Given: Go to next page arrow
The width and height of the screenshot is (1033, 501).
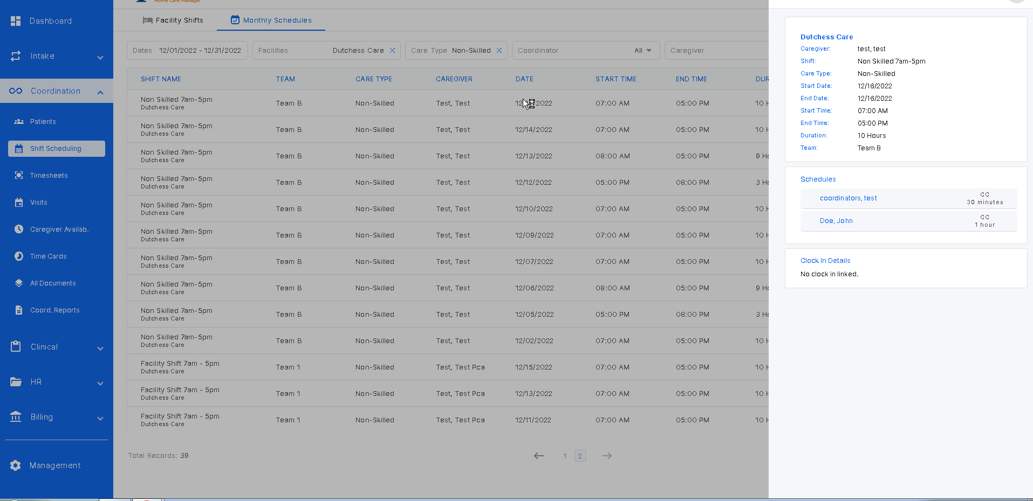Looking at the screenshot, I should 607,456.
